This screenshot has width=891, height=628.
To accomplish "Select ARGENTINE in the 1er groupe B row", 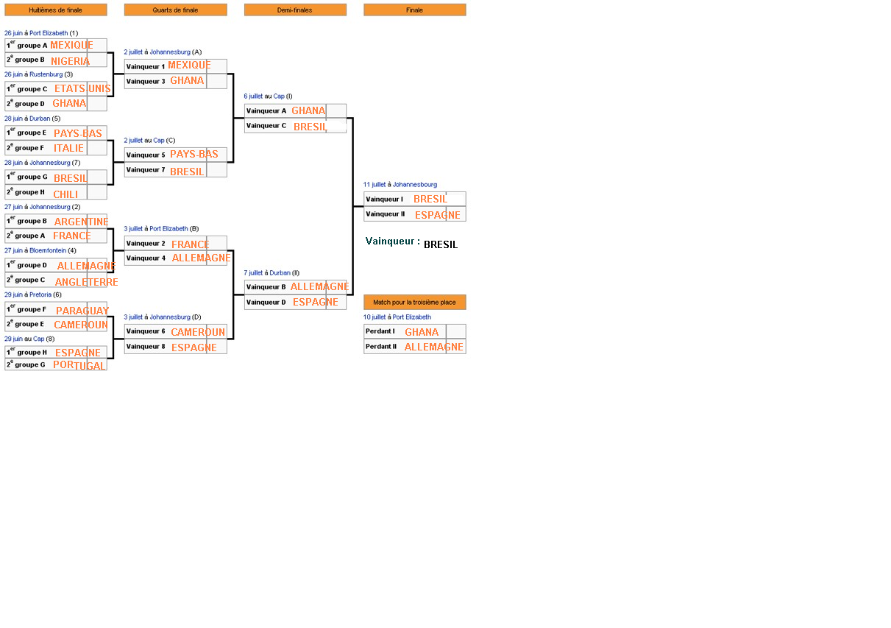I will [82, 222].
